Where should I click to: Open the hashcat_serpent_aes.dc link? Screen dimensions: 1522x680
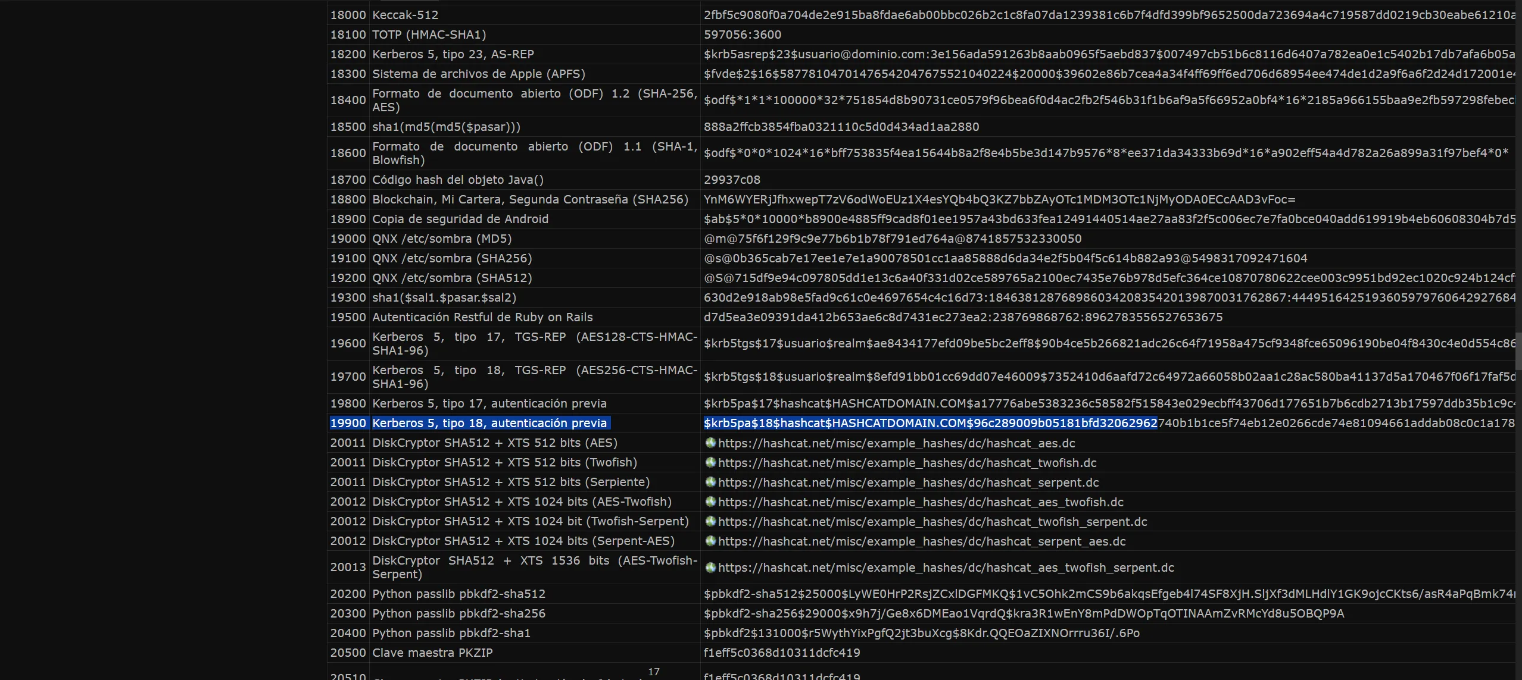point(922,541)
